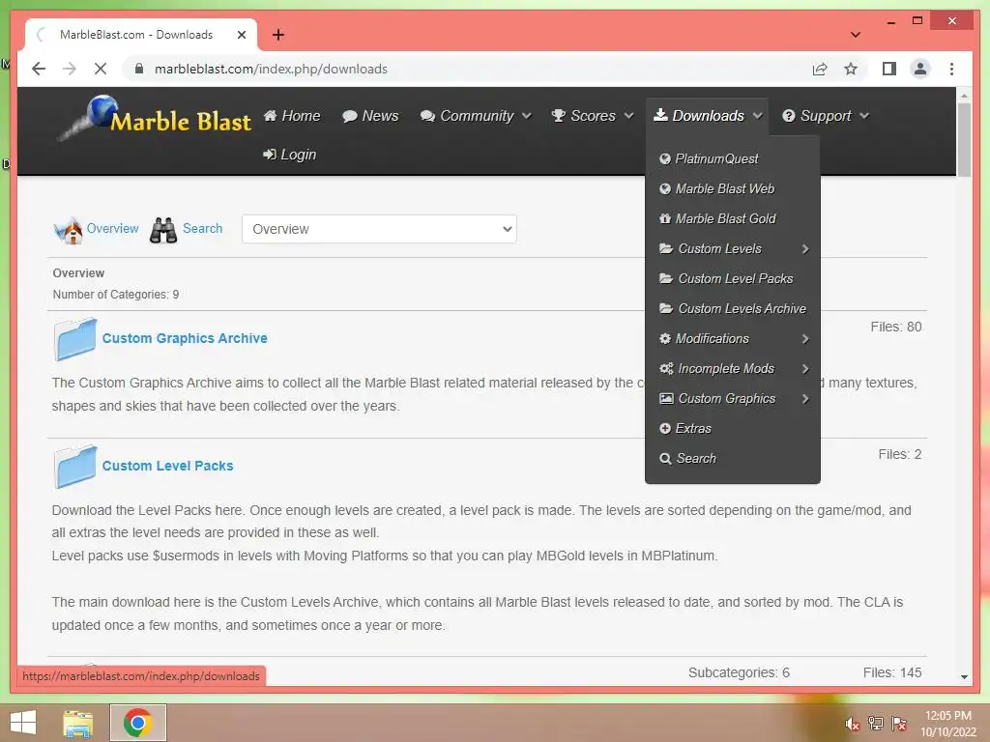990x742 pixels.
Task: Click the site padlock icon
Action: click(139, 69)
